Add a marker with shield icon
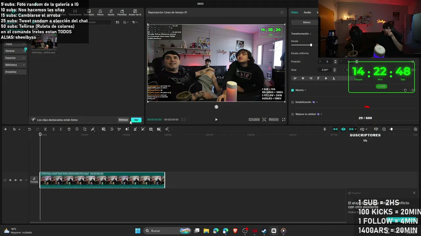The width and height of the screenshot is (421, 236). (77, 129)
